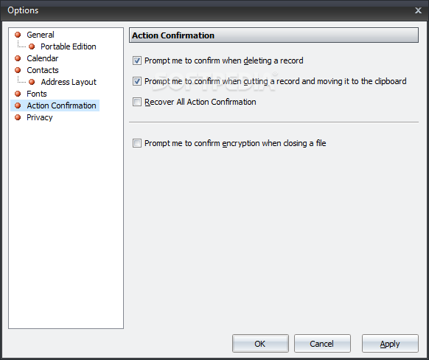The height and width of the screenshot is (360, 429).
Task: Click the red bullet icon next to Privacy
Action: tap(18, 117)
